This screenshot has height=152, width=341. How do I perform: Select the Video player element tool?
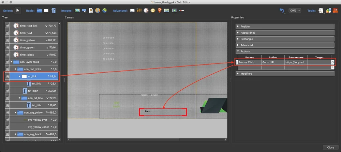click(x=174, y=11)
